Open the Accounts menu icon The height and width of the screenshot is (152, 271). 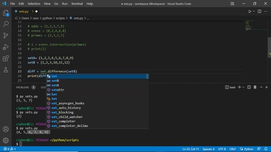pos(6,129)
